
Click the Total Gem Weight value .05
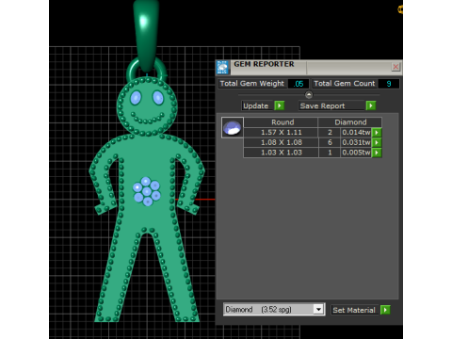[x=299, y=84]
